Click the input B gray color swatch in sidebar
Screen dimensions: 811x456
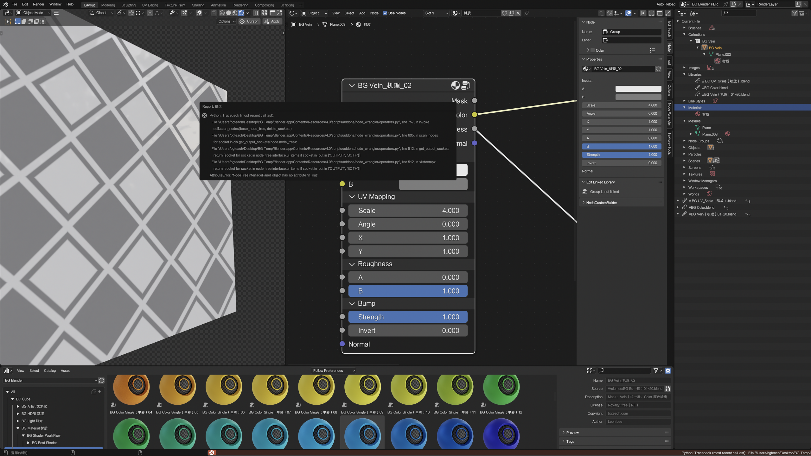click(x=638, y=97)
